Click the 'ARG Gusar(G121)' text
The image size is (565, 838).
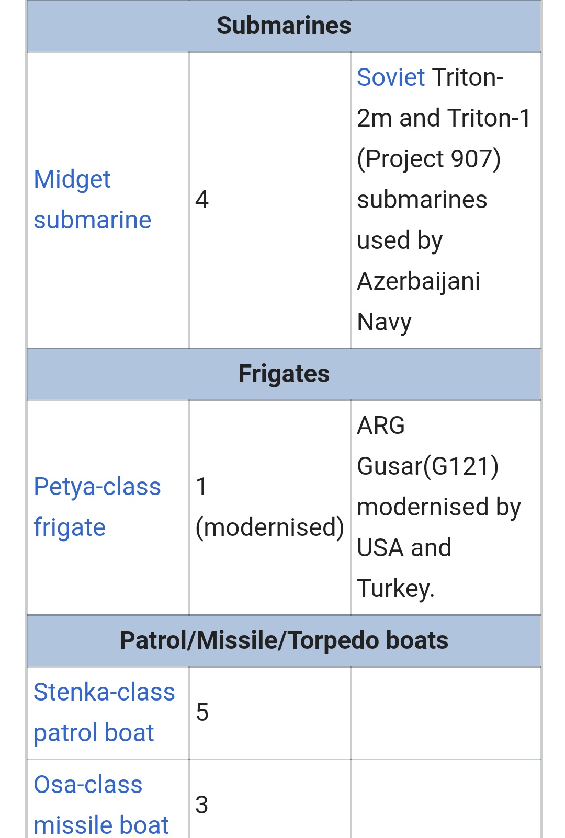[427, 446]
